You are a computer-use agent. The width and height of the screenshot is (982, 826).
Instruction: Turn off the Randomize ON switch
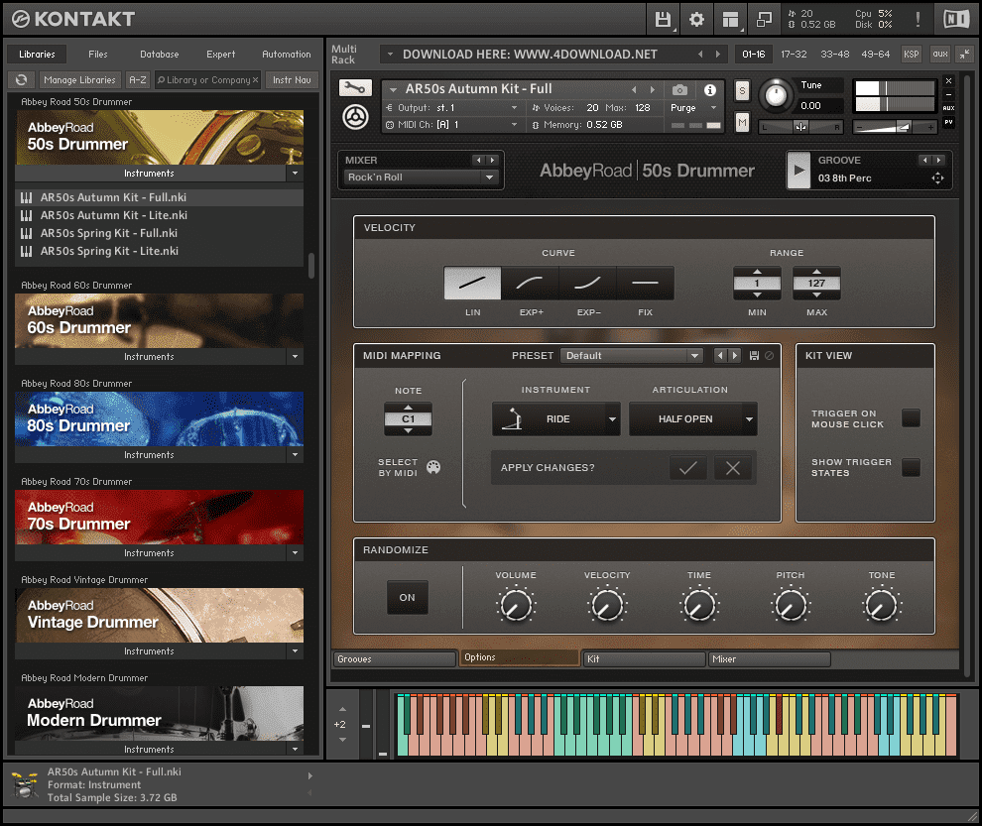[x=407, y=597]
